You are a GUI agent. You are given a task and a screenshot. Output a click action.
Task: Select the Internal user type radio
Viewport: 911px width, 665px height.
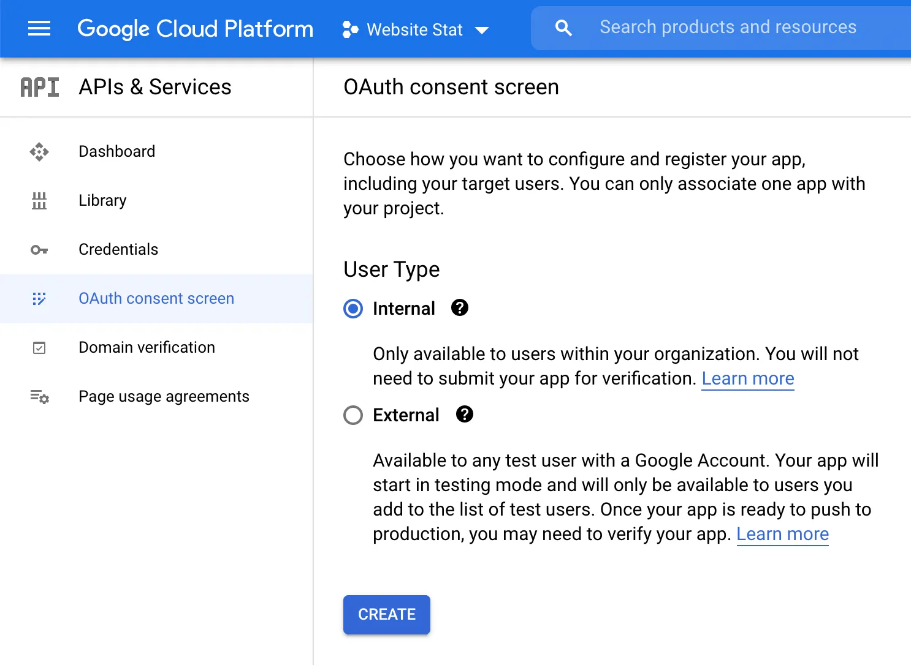pyautogui.click(x=353, y=309)
